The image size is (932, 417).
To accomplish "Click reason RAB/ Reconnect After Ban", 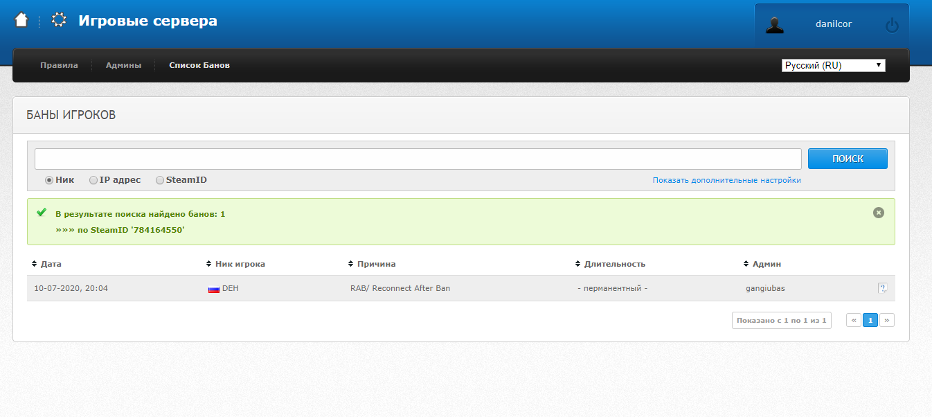I will point(400,288).
